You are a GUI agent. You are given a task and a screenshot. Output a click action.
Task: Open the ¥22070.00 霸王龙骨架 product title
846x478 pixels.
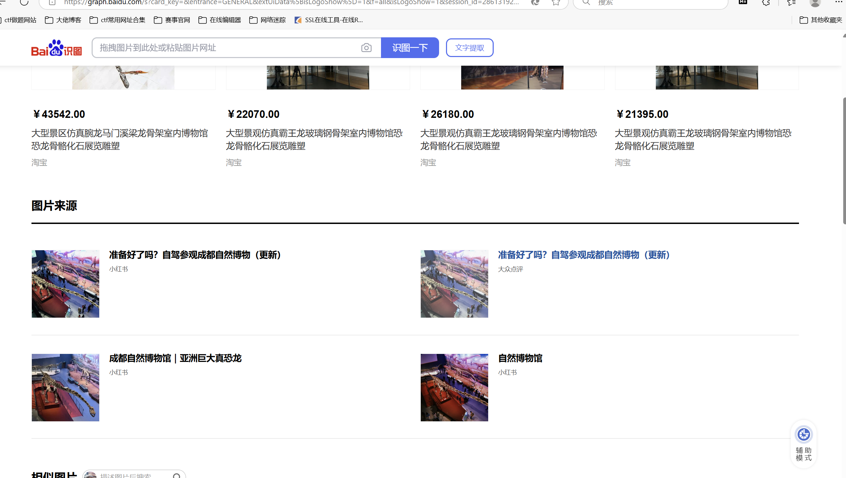click(x=314, y=140)
